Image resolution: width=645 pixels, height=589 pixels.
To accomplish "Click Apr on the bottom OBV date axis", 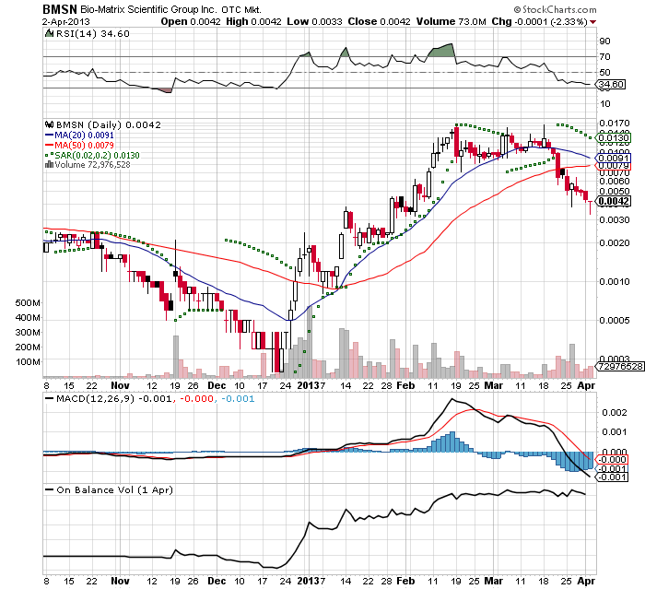I will (586, 582).
